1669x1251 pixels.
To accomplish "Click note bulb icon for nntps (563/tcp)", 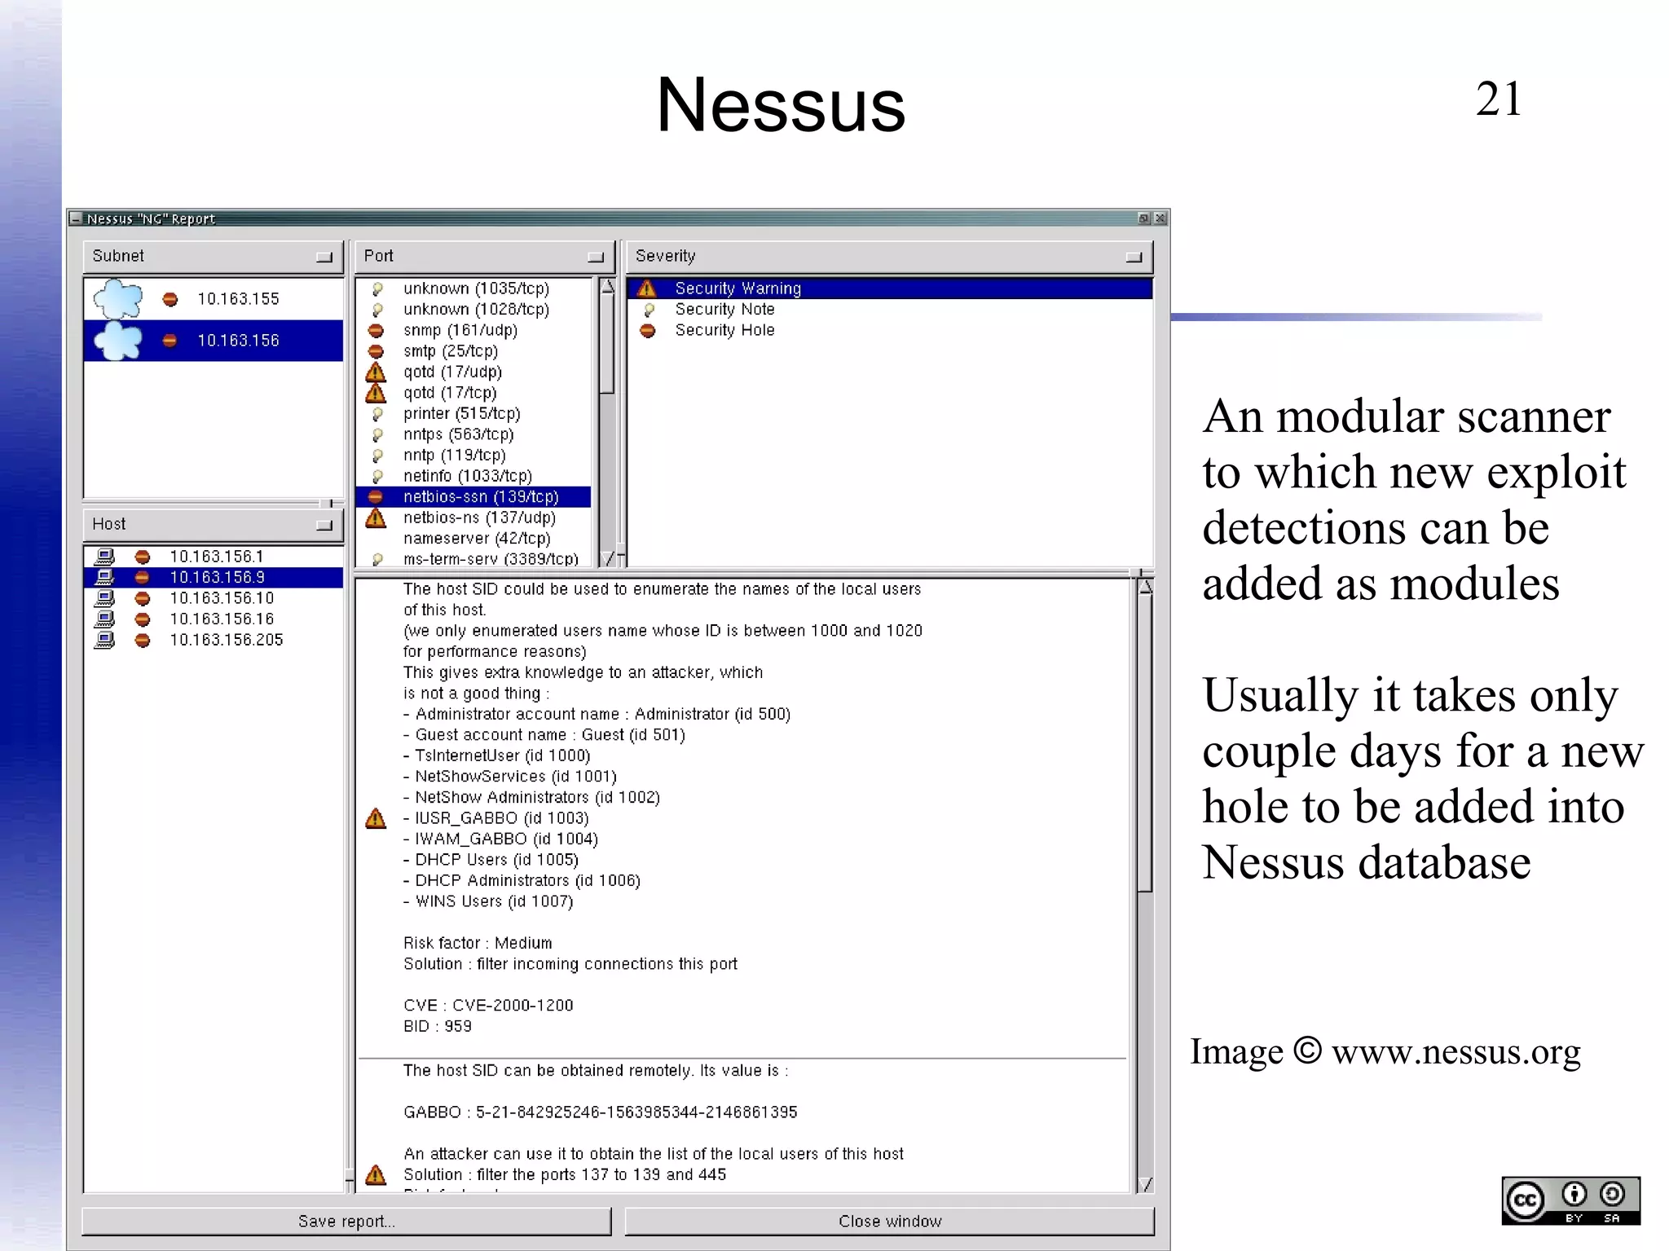I will click(x=377, y=435).
